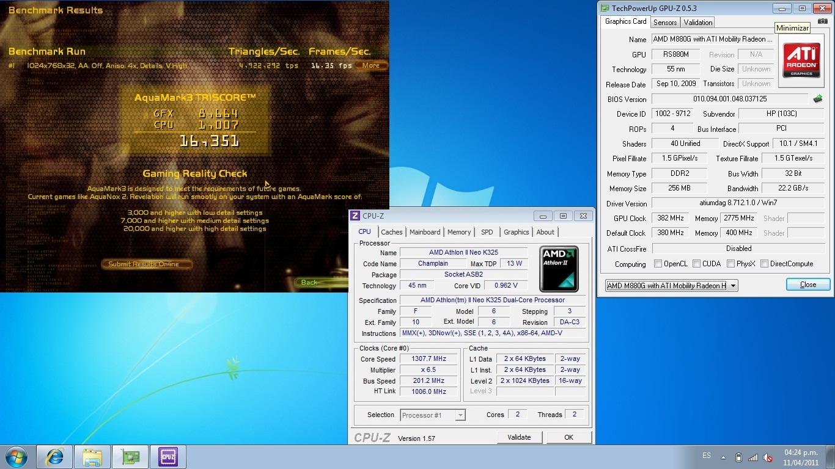Click CPU-Z HT Link 1006.0 MHz value
The width and height of the screenshot is (835, 469).
[429, 392]
